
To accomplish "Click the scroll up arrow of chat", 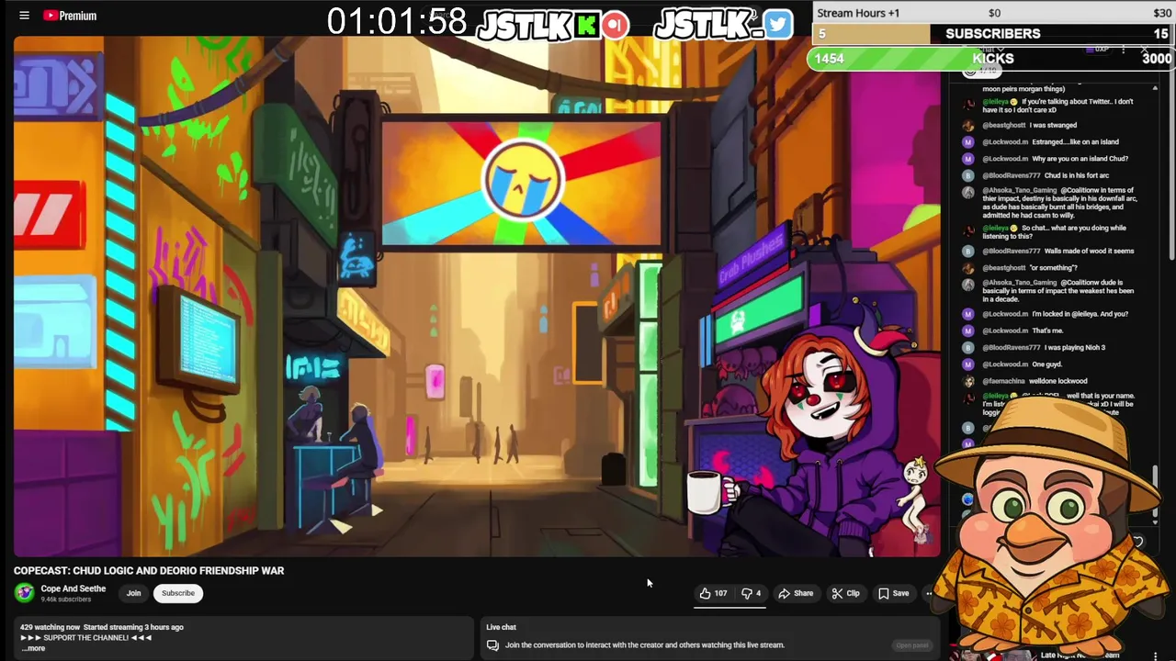I will pos(1155,88).
